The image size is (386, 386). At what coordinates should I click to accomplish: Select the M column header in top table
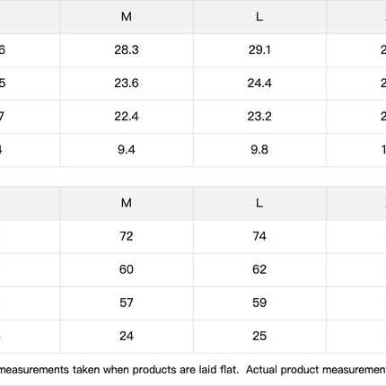pyautogui.click(x=127, y=17)
